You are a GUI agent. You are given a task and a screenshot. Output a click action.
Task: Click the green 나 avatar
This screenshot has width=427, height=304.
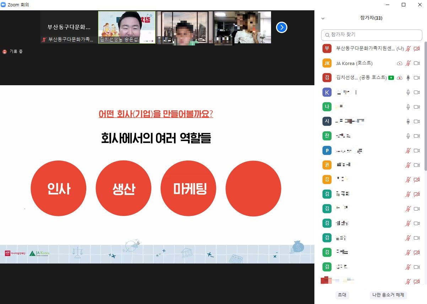coord(327,107)
